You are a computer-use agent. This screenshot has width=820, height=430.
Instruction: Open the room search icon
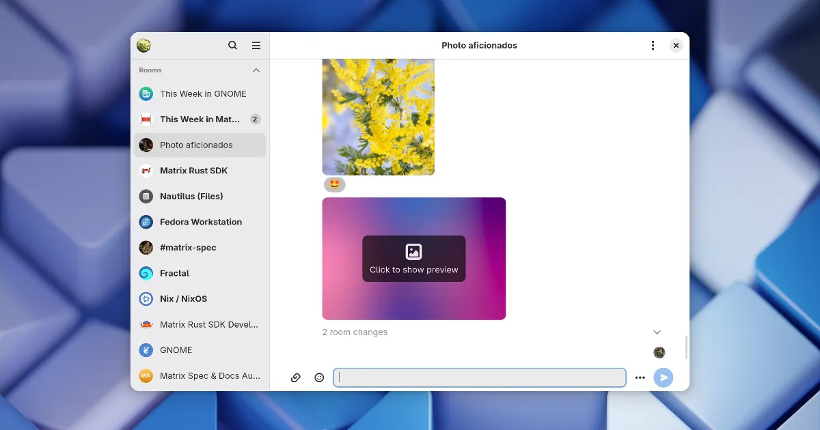[232, 46]
